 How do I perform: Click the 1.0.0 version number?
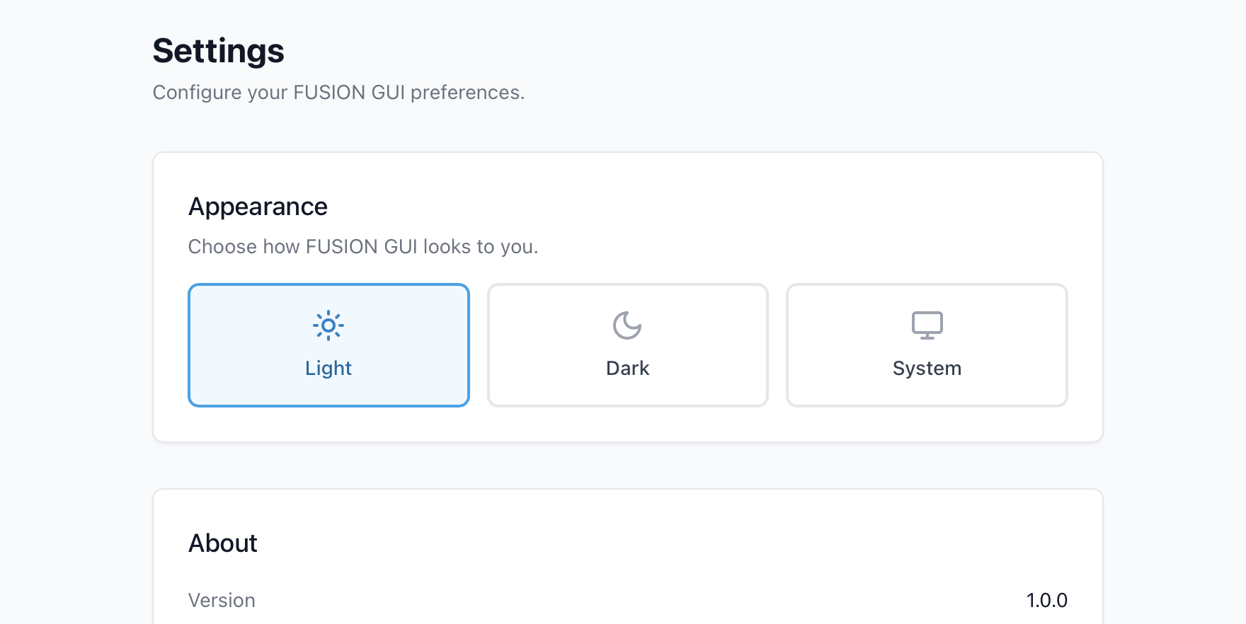(1046, 601)
